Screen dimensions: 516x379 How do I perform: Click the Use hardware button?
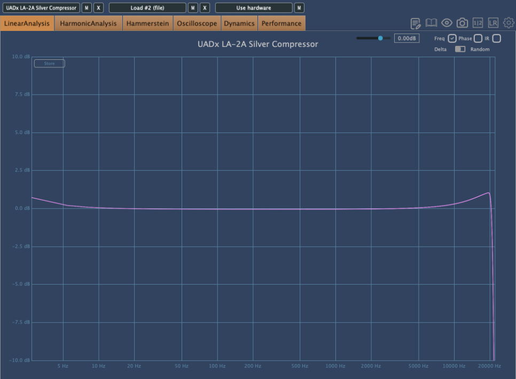click(254, 8)
